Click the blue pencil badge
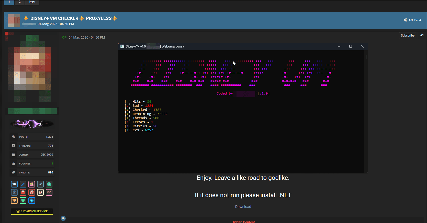The width and height of the screenshot is (427, 223). (23, 184)
